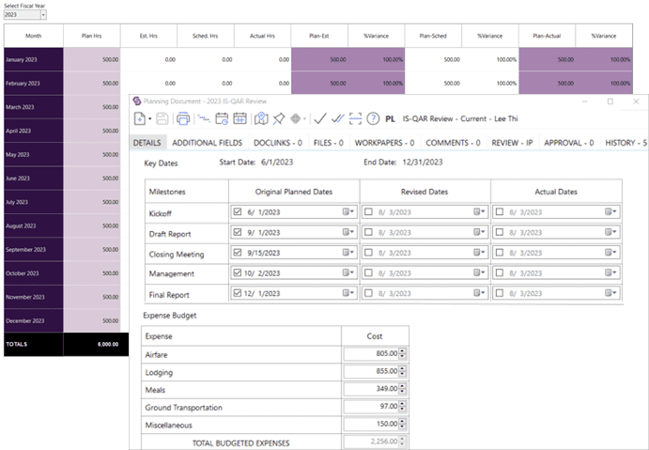Viewport: 649px width, 450px height.
Task: Select the January 2023 month row
Action: click(x=34, y=59)
